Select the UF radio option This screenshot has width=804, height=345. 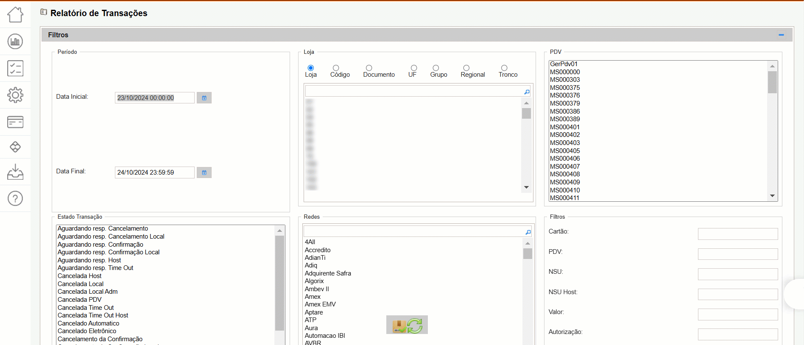pos(414,68)
